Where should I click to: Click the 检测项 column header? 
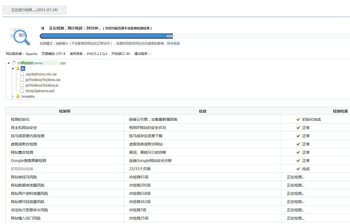click(64, 111)
